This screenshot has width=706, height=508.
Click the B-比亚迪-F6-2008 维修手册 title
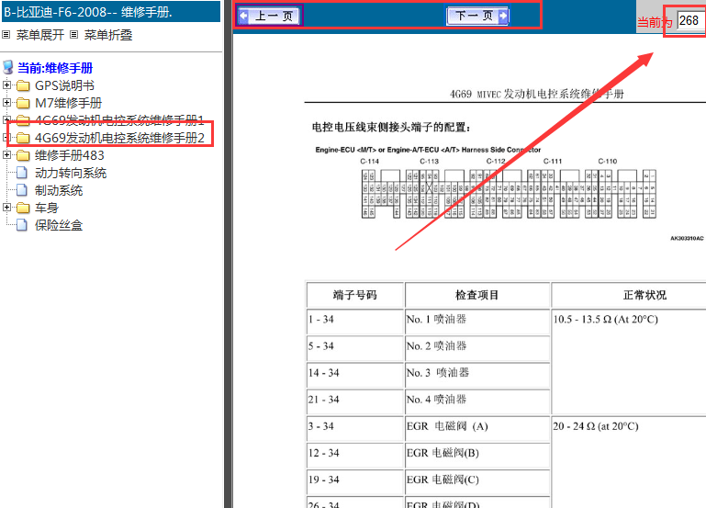point(88,12)
